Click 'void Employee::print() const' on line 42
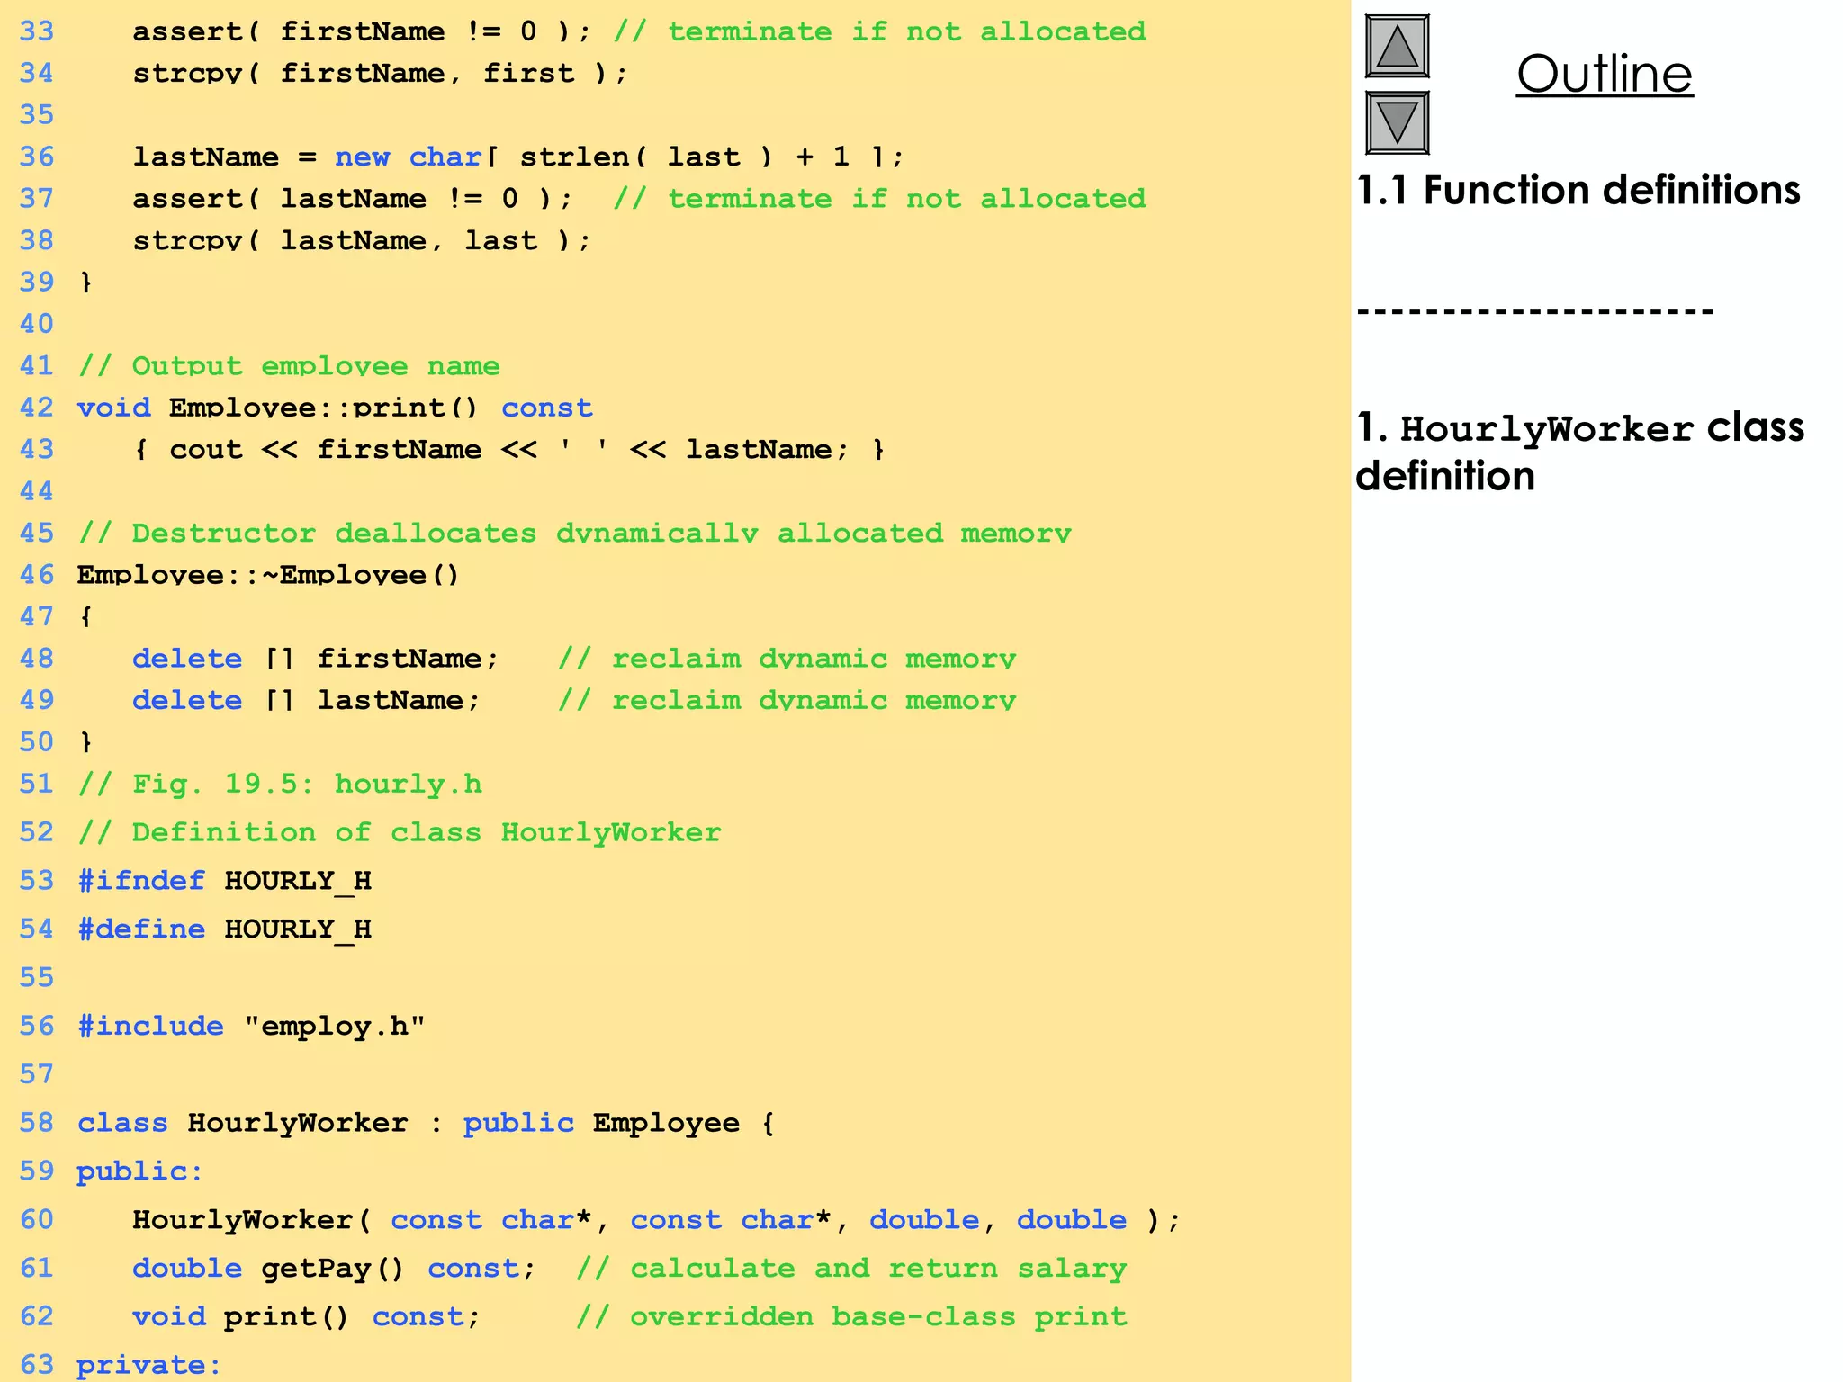Viewport: 1843px width, 1382px height. tap(335, 408)
